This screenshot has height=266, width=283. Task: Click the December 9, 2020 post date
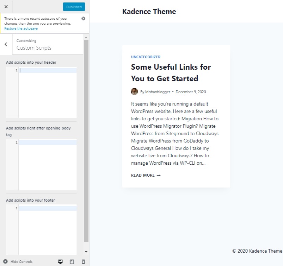click(x=191, y=92)
